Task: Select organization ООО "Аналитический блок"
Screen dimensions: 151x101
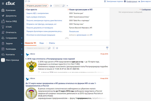Action: coord(79,17)
